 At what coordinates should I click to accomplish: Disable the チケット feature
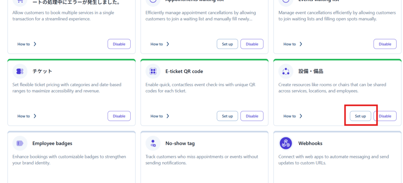click(119, 116)
